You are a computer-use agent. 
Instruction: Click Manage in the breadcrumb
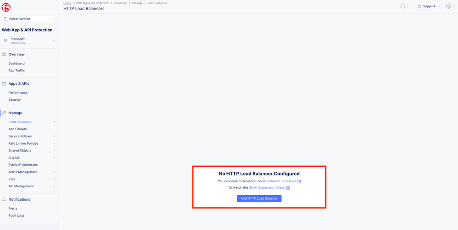click(x=137, y=3)
